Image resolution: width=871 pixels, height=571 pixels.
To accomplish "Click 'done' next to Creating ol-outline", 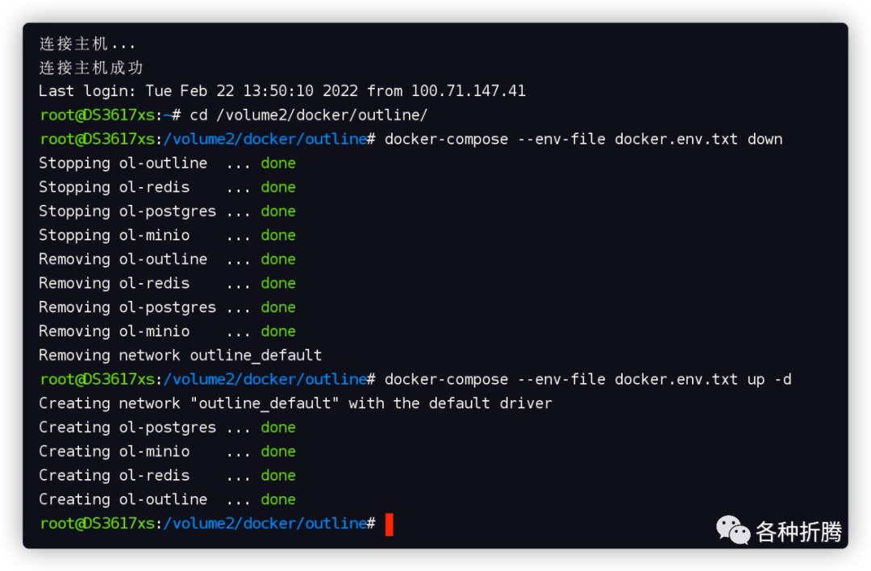I will click(278, 499).
